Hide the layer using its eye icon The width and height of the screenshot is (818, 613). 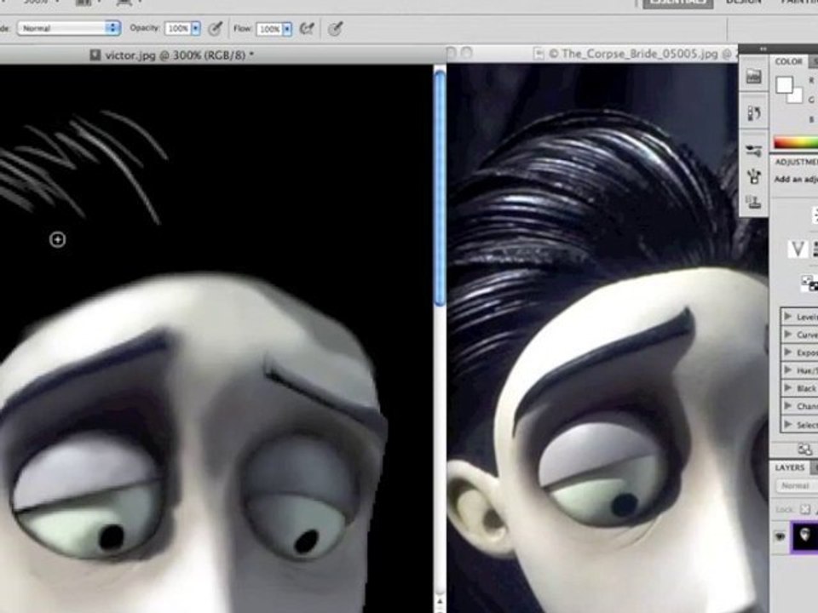pyautogui.click(x=780, y=536)
